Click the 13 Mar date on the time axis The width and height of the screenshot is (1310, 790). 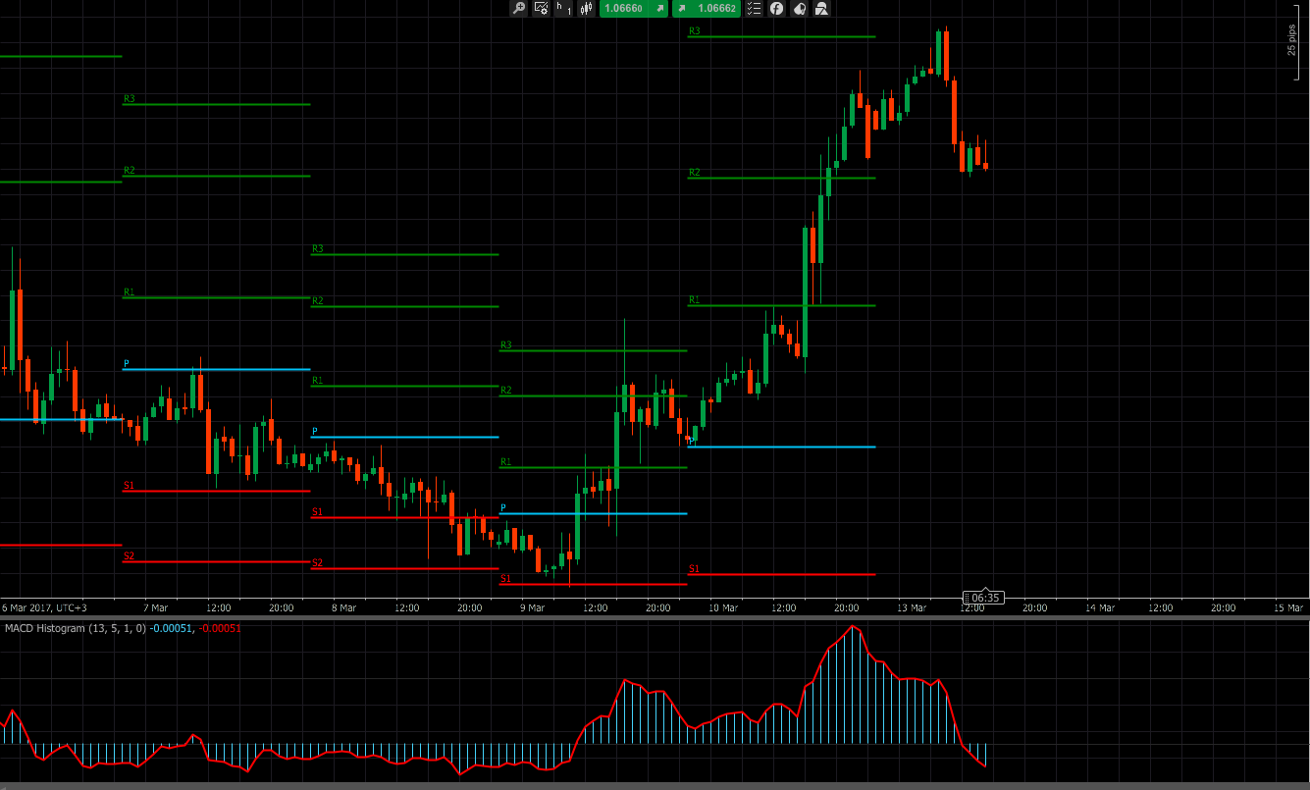912,607
